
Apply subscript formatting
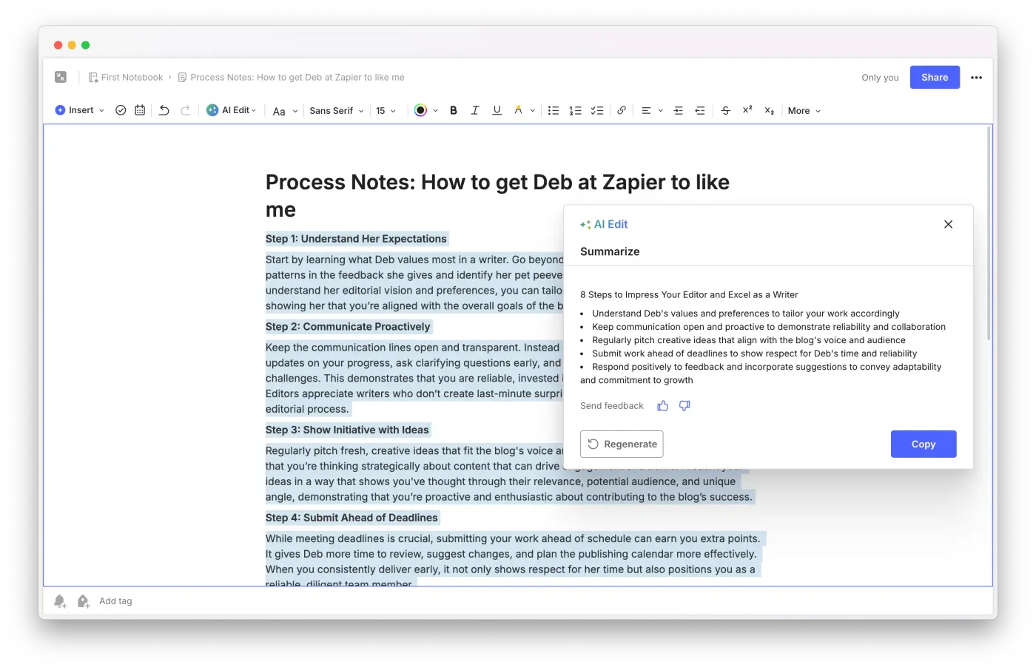(770, 111)
